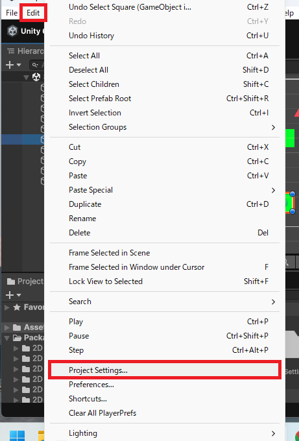Click the plus icon in Project panel
This screenshot has height=441, width=299.
click(10, 295)
